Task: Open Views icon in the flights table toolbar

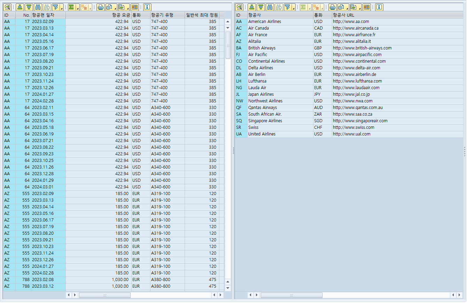Action: tap(109, 7)
